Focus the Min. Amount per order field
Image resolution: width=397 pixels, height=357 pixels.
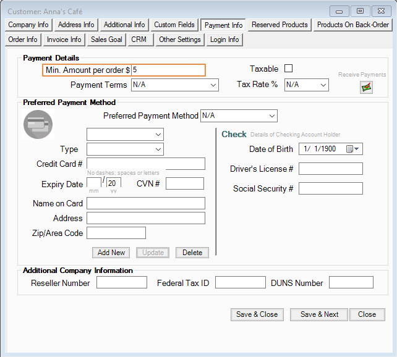click(x=168, y=70)
